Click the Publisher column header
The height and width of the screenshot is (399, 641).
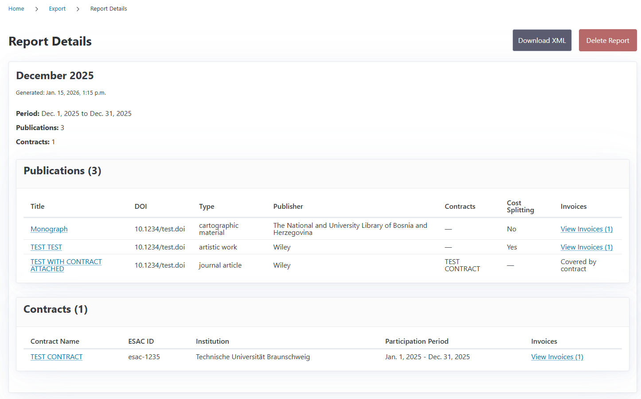click(x=288, y=207)
